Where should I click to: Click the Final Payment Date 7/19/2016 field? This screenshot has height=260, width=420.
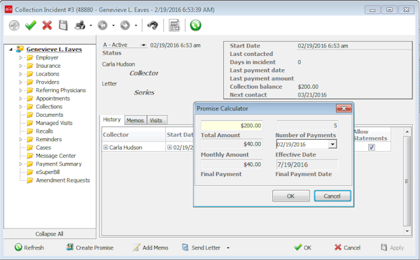307,164
